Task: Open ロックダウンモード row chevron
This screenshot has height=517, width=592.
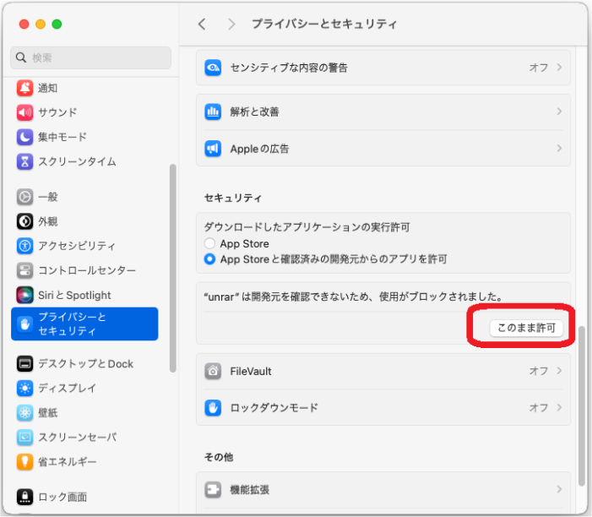Action: [x=559, y=407]
